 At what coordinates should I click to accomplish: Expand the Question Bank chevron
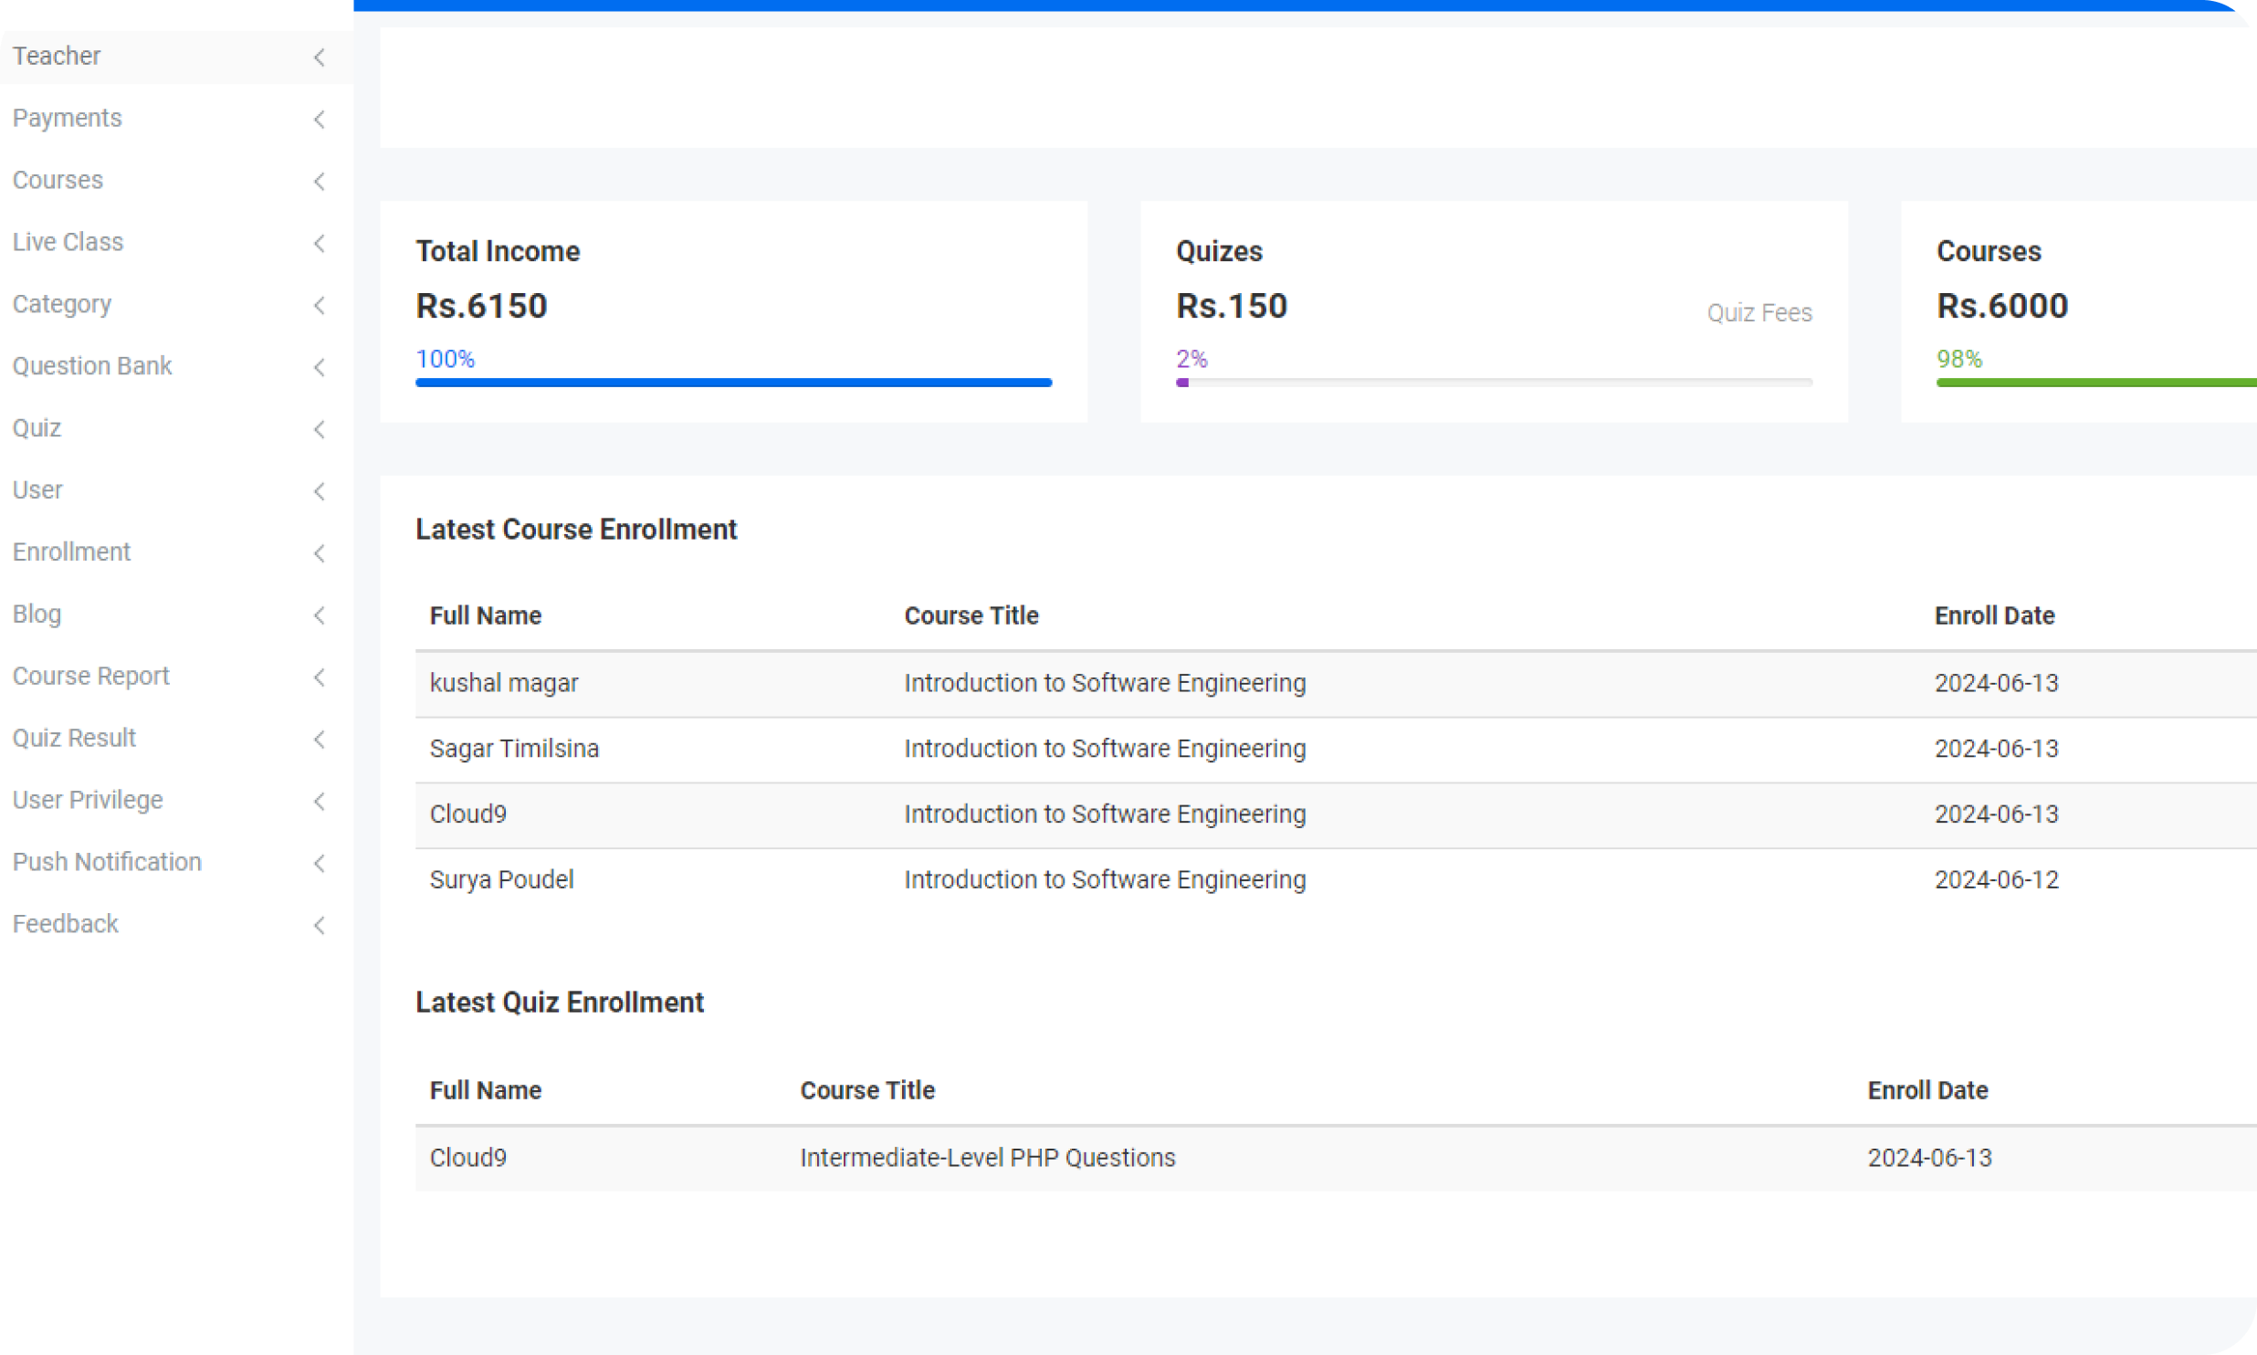tap(320, 368)
